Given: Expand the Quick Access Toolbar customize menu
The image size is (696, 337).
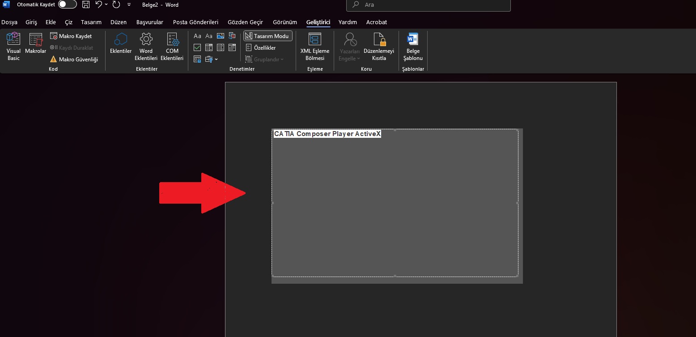Looking at the screenshot, I should coord(129,4).
